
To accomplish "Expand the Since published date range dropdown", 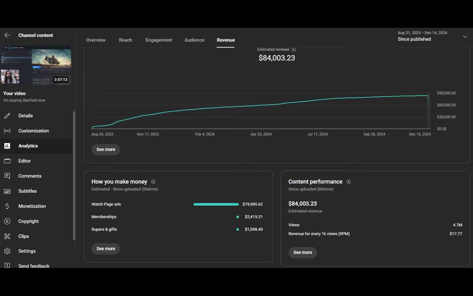I will point(465,37).
